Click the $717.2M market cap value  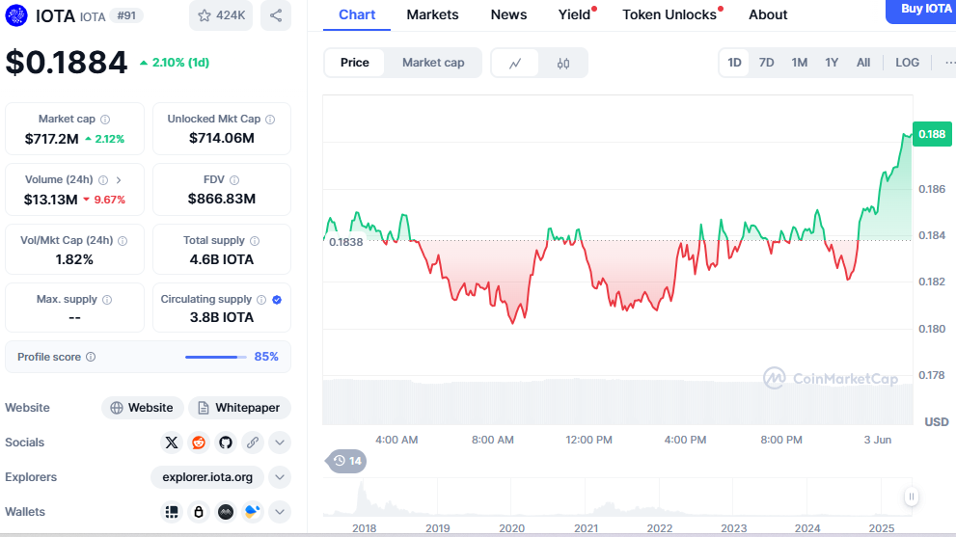(x=52, y=139)
